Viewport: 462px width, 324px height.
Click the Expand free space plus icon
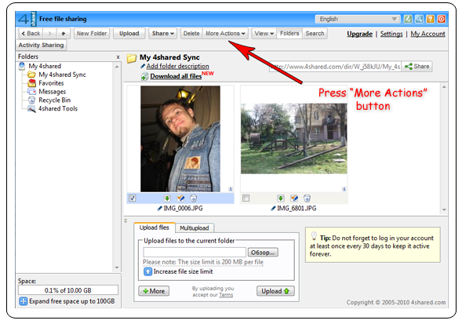point(23,301)
